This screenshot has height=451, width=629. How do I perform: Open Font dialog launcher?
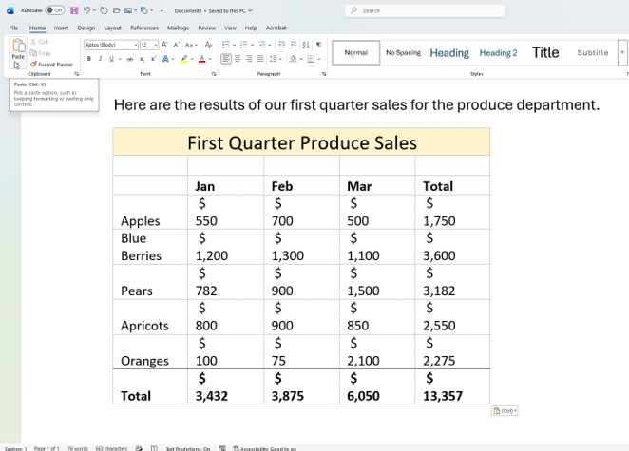tap(214, 74)
